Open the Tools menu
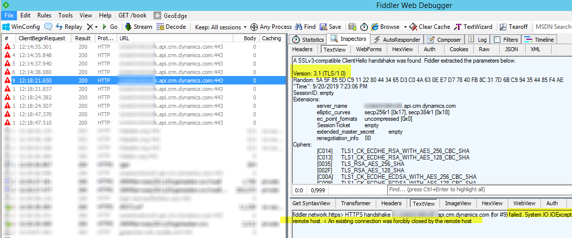Image resolution: width=572 pixels, height=238 pixels. (x=66, y=15)
